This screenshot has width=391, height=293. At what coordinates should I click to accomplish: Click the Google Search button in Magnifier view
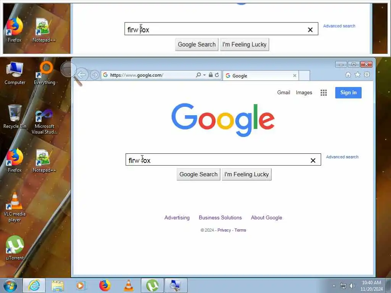click(197, 44)
